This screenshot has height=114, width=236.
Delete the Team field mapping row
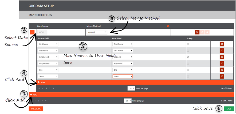222,76
